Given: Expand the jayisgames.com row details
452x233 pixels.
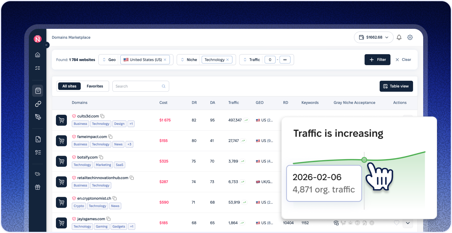Looking at the screenshot, I should [408, 223].
